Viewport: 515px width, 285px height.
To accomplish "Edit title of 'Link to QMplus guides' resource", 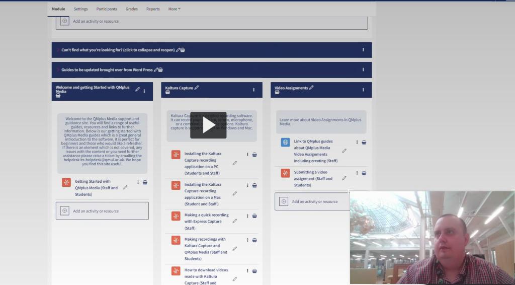I will (x=344, y=151).
